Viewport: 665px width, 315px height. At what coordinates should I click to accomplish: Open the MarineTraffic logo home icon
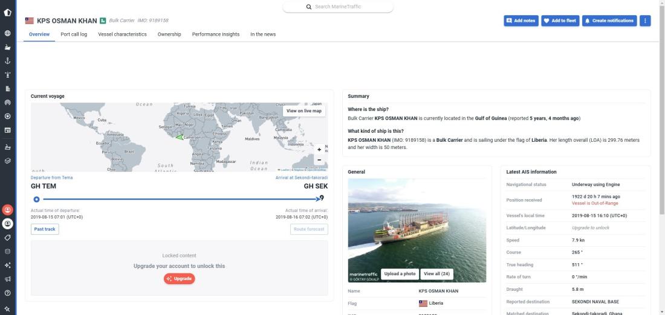pos(7,12)
